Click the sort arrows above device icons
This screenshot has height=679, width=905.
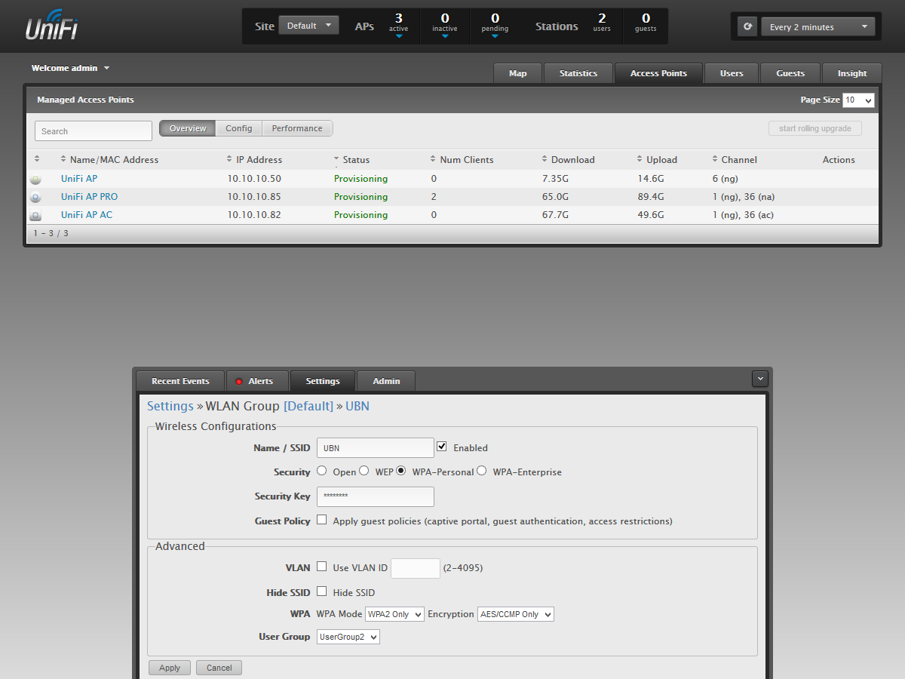[37, 159]
